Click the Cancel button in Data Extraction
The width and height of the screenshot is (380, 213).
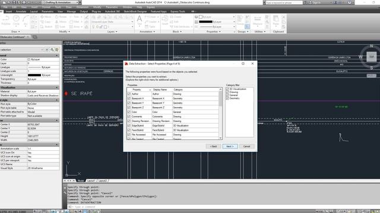(246, 146)
